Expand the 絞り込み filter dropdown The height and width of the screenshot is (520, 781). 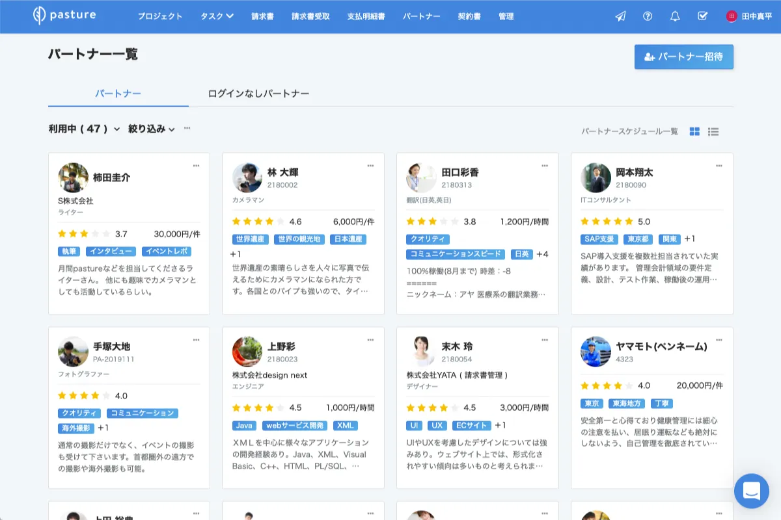tap(152, 129)
